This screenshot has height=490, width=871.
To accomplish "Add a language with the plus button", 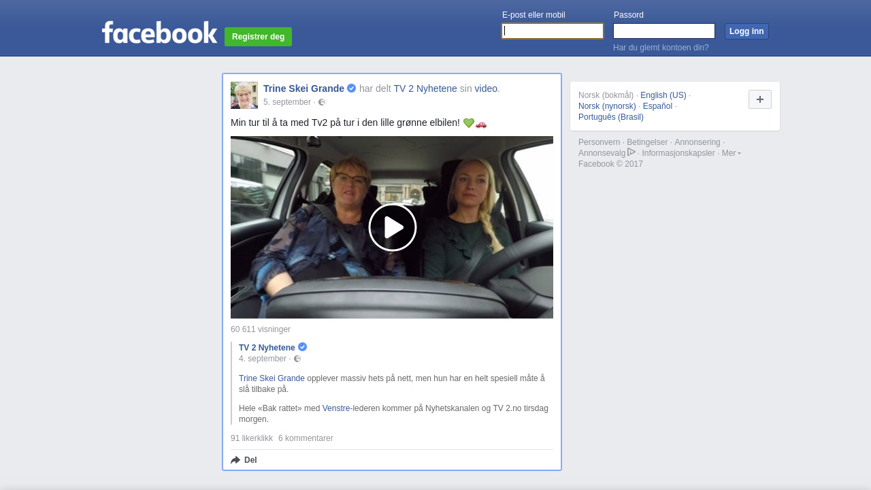I will pos(760,99).
